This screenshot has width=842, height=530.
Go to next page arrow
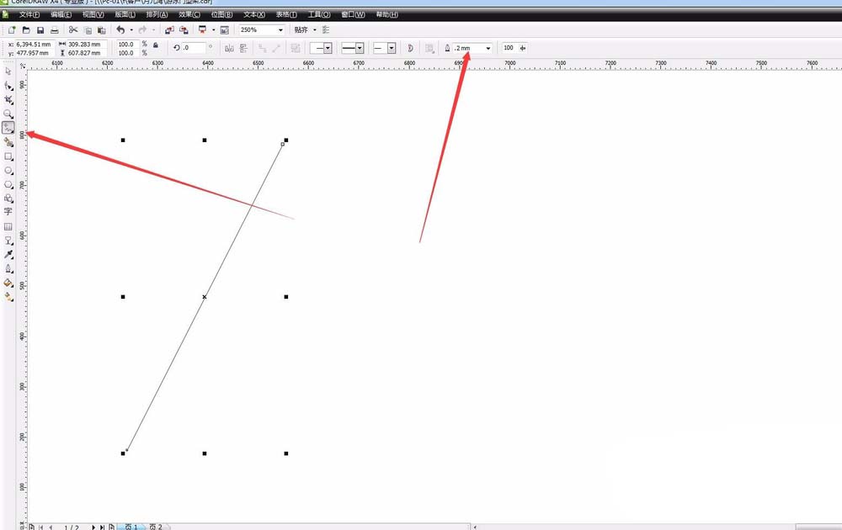tap(93, 527)
